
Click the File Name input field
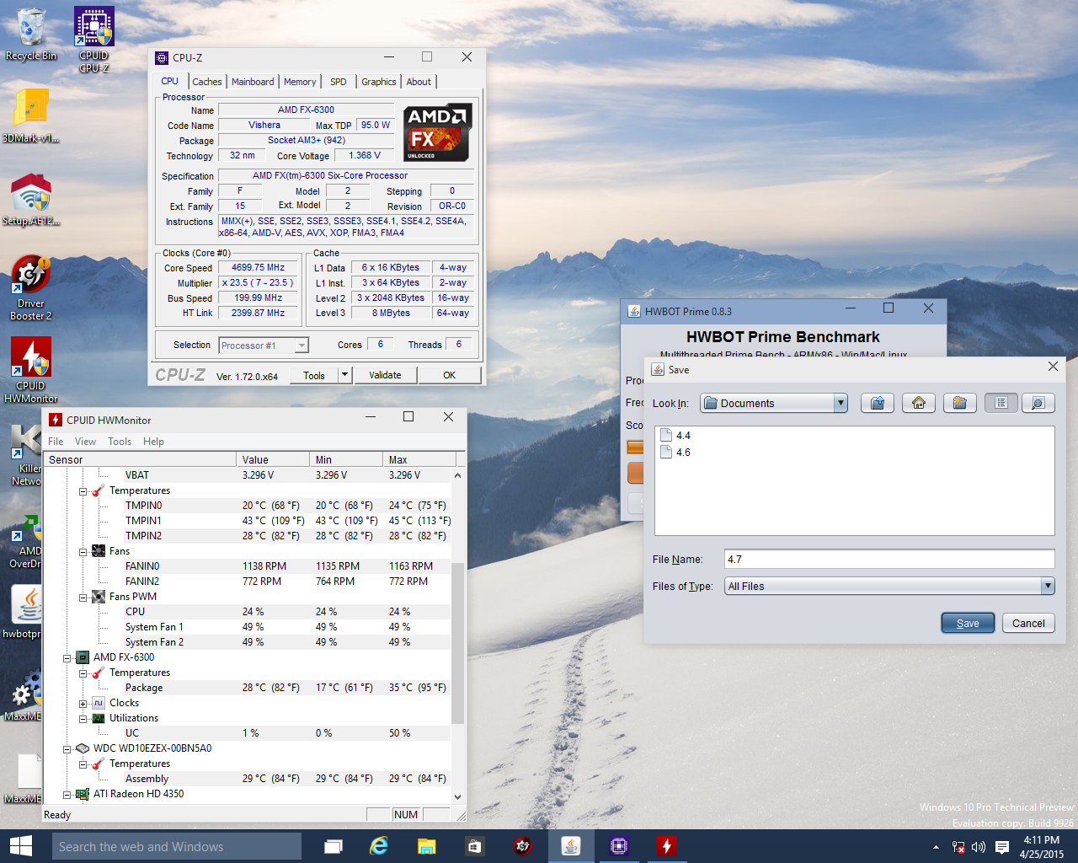tap(889, 559)
